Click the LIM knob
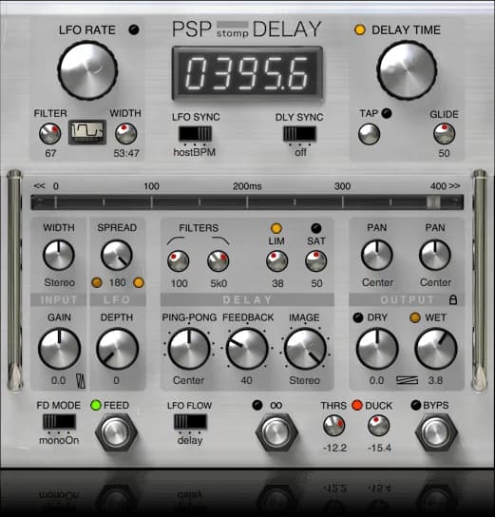The height and width of the screenshot is (517, 495). pos(276,260)
